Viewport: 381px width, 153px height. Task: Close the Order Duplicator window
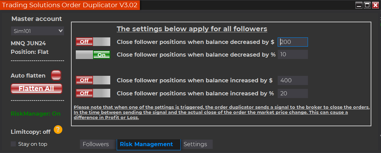pos(375,5)
